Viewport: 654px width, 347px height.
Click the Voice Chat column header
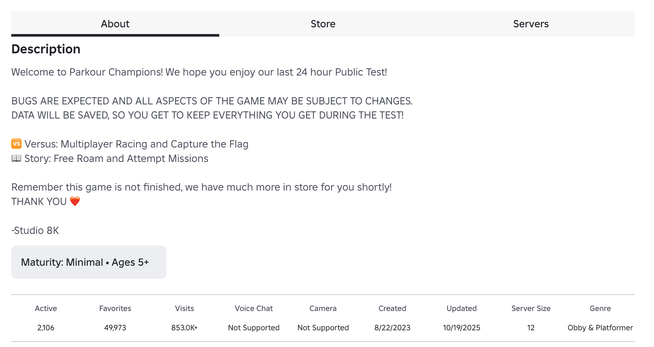[253, 308]
